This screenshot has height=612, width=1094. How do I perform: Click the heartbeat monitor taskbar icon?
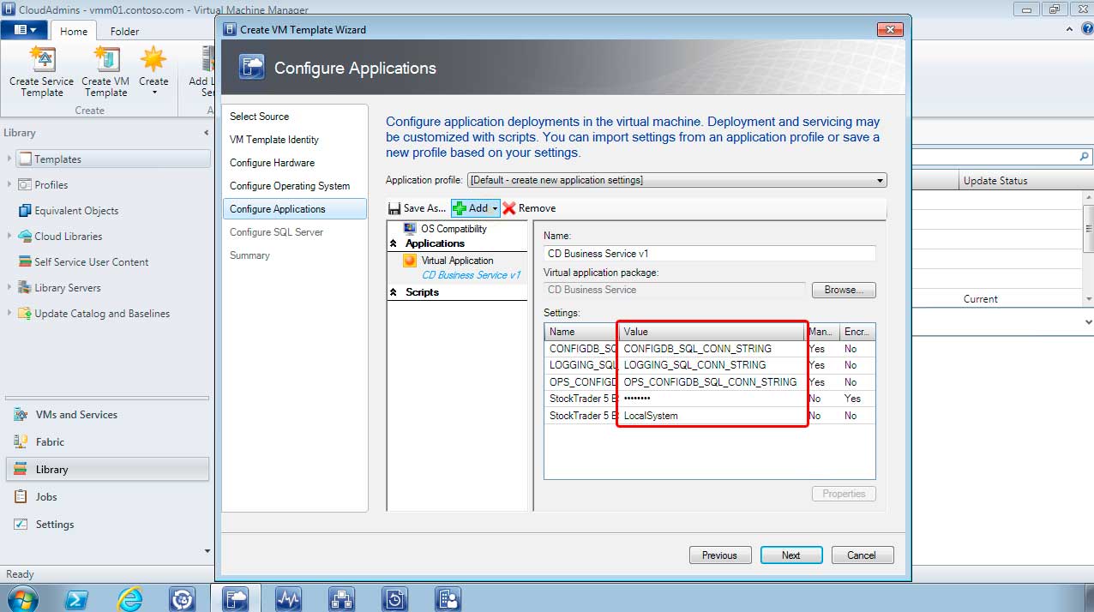pos(288,598)
